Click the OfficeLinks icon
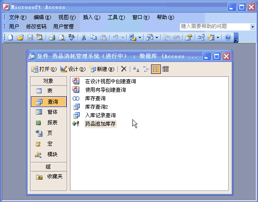Viewport: 258px width, 202px height. coord(133,37)
